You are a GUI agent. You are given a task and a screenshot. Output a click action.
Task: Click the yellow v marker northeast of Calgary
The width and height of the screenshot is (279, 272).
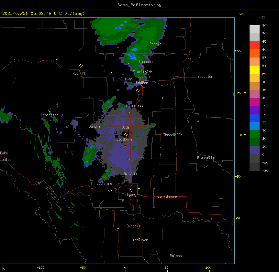tap(139, 189)
